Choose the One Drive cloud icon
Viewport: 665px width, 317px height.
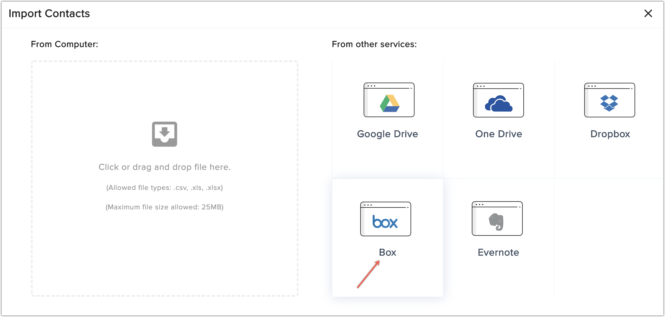tap(498, 100)
